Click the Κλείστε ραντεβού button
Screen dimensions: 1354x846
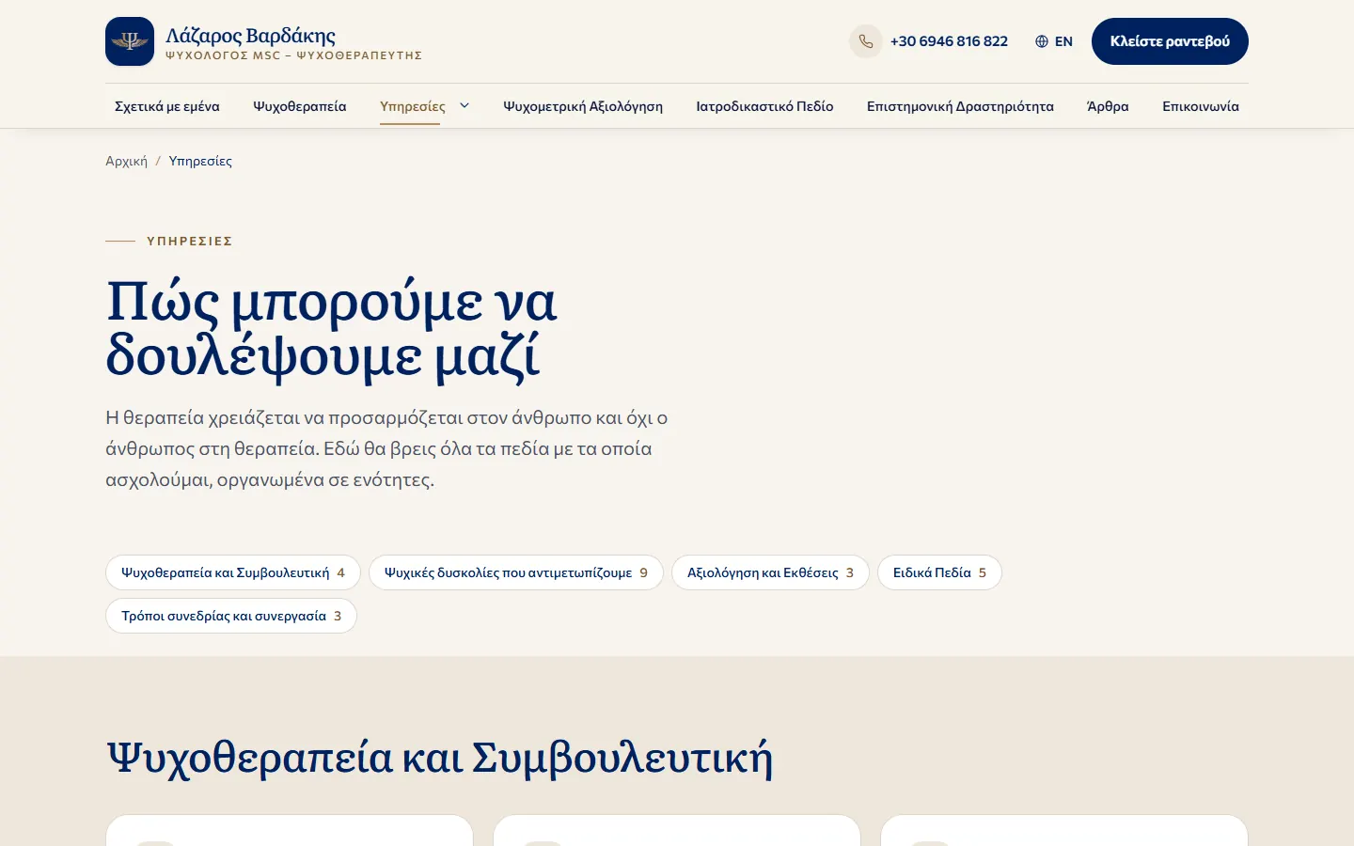1170,41
